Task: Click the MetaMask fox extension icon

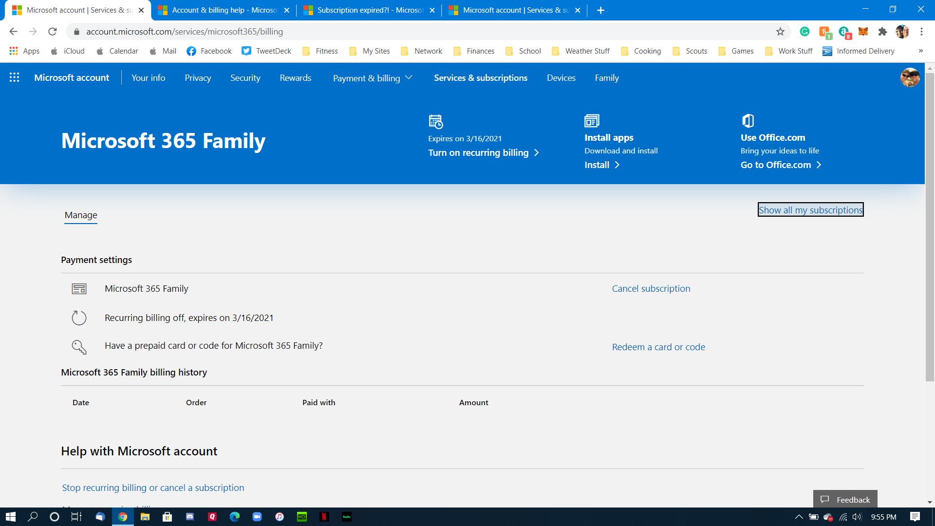Action: click(x=863, y=32)
